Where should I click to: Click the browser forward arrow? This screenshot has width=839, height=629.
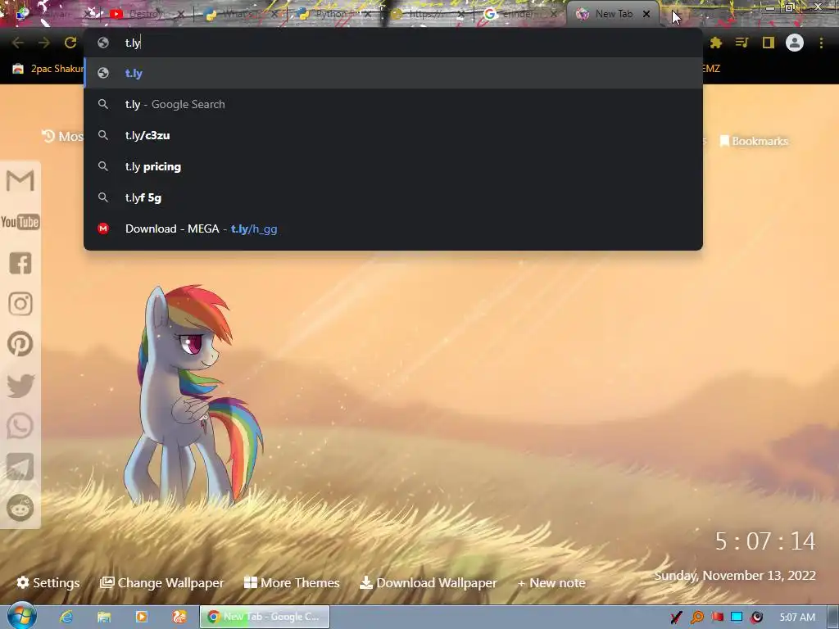click(x=44, y=43)
